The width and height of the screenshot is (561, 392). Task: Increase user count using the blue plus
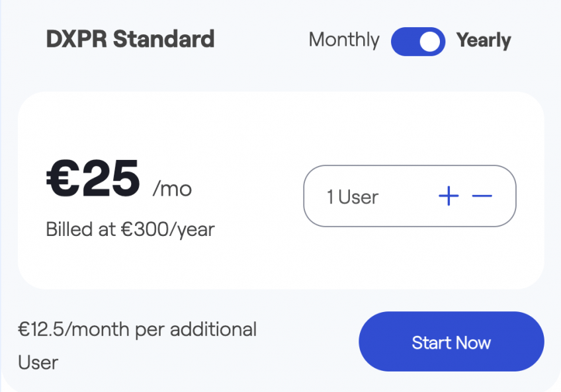click(x=449, y=196)
